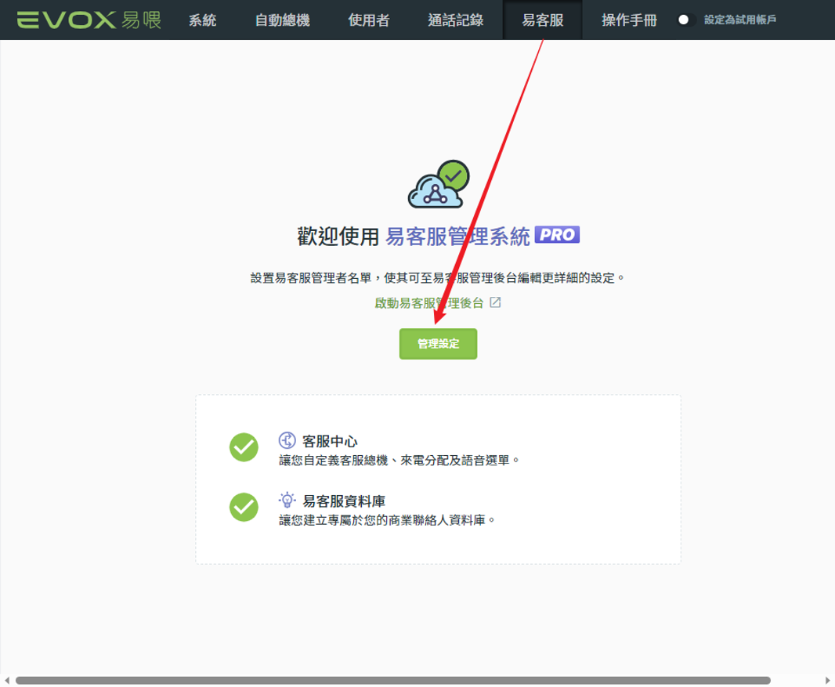The height and width of the screenshot is (687, 835).
Task: Open the 操作手冊 menu
Action: pos(629,20)
